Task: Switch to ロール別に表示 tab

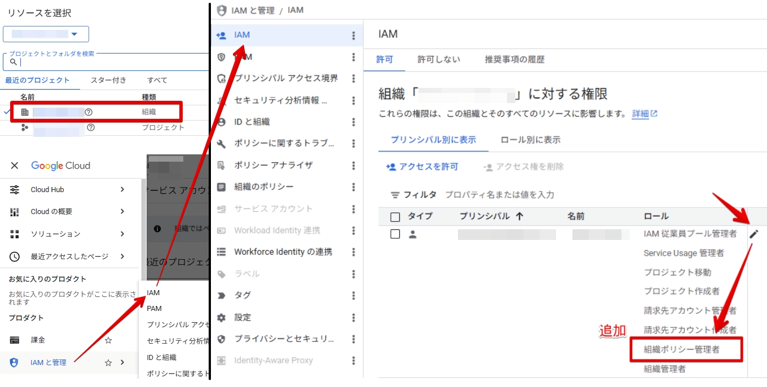Action: point(530,140)
